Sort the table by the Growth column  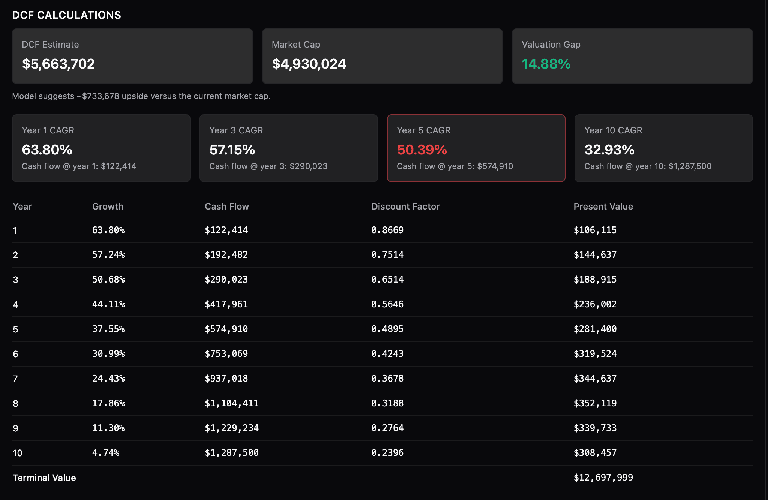pyautogui.click(x=108, y=206)
